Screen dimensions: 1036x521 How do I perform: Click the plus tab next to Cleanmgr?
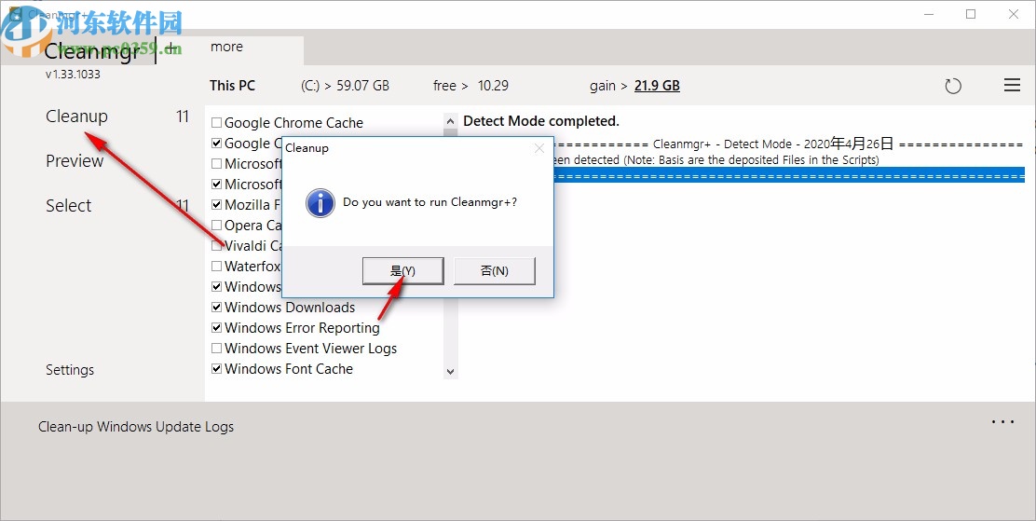coord(171,48)
